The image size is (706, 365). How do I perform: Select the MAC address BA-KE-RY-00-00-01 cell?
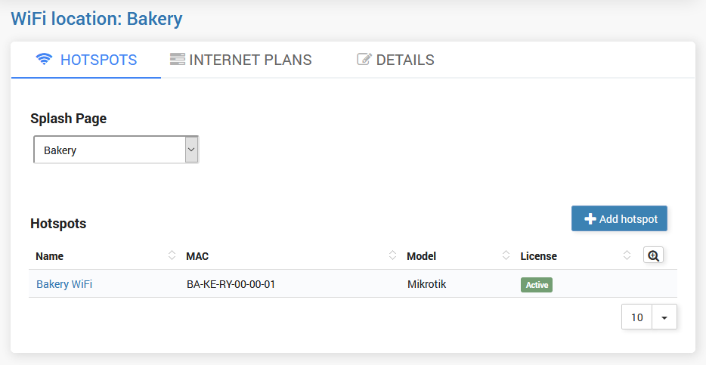click(x=231, y=285)
